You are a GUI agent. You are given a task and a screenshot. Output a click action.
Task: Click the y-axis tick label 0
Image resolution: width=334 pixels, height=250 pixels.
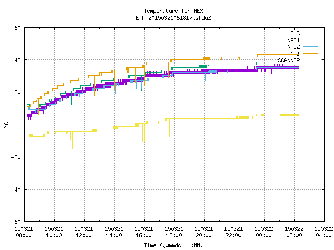click(x=19, y=124)
